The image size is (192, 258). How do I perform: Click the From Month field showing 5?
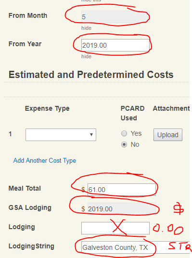click(x=115, y=17)
